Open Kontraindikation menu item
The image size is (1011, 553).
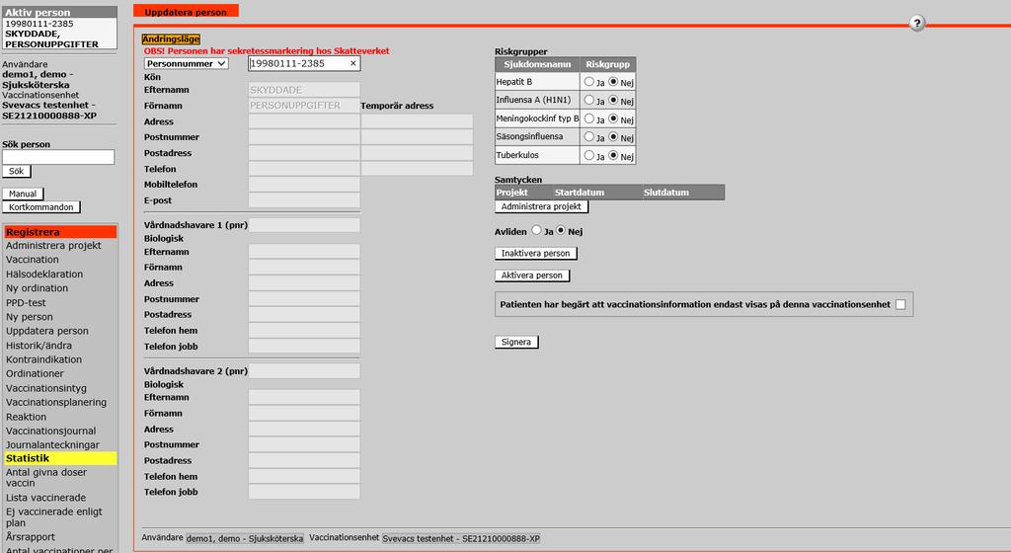[x=43, y=359]
